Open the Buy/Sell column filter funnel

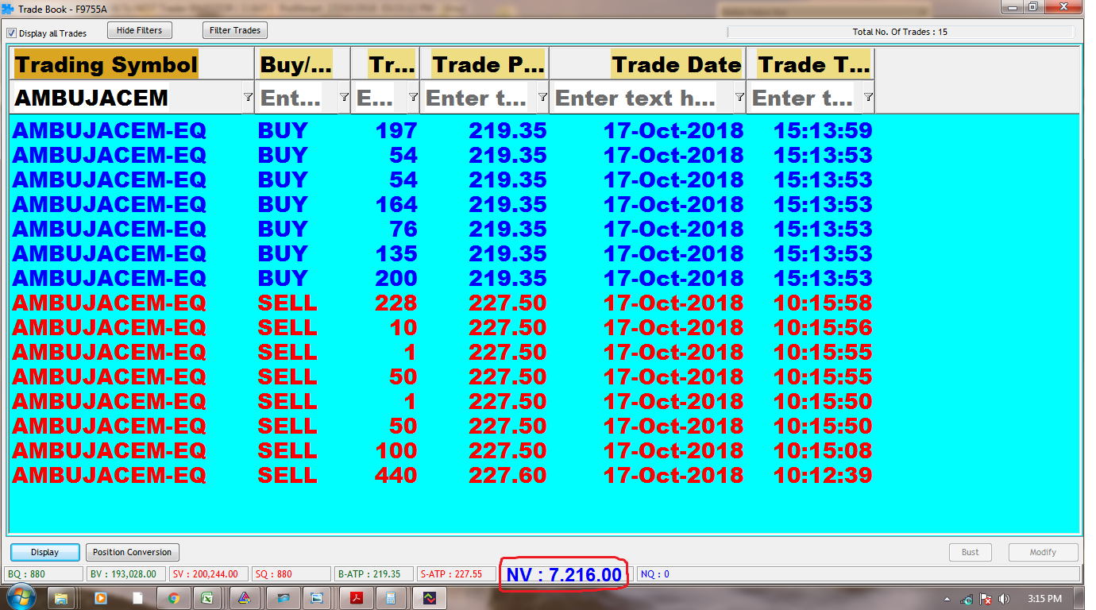(344, 97)
